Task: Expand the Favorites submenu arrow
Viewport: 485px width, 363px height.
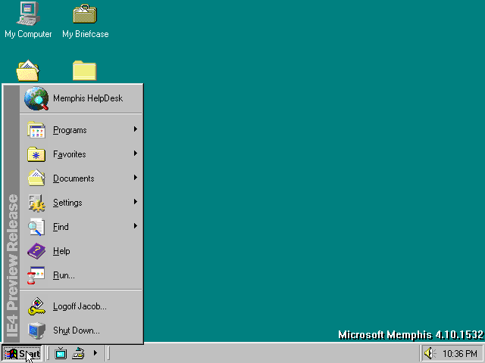Action: 135,154
